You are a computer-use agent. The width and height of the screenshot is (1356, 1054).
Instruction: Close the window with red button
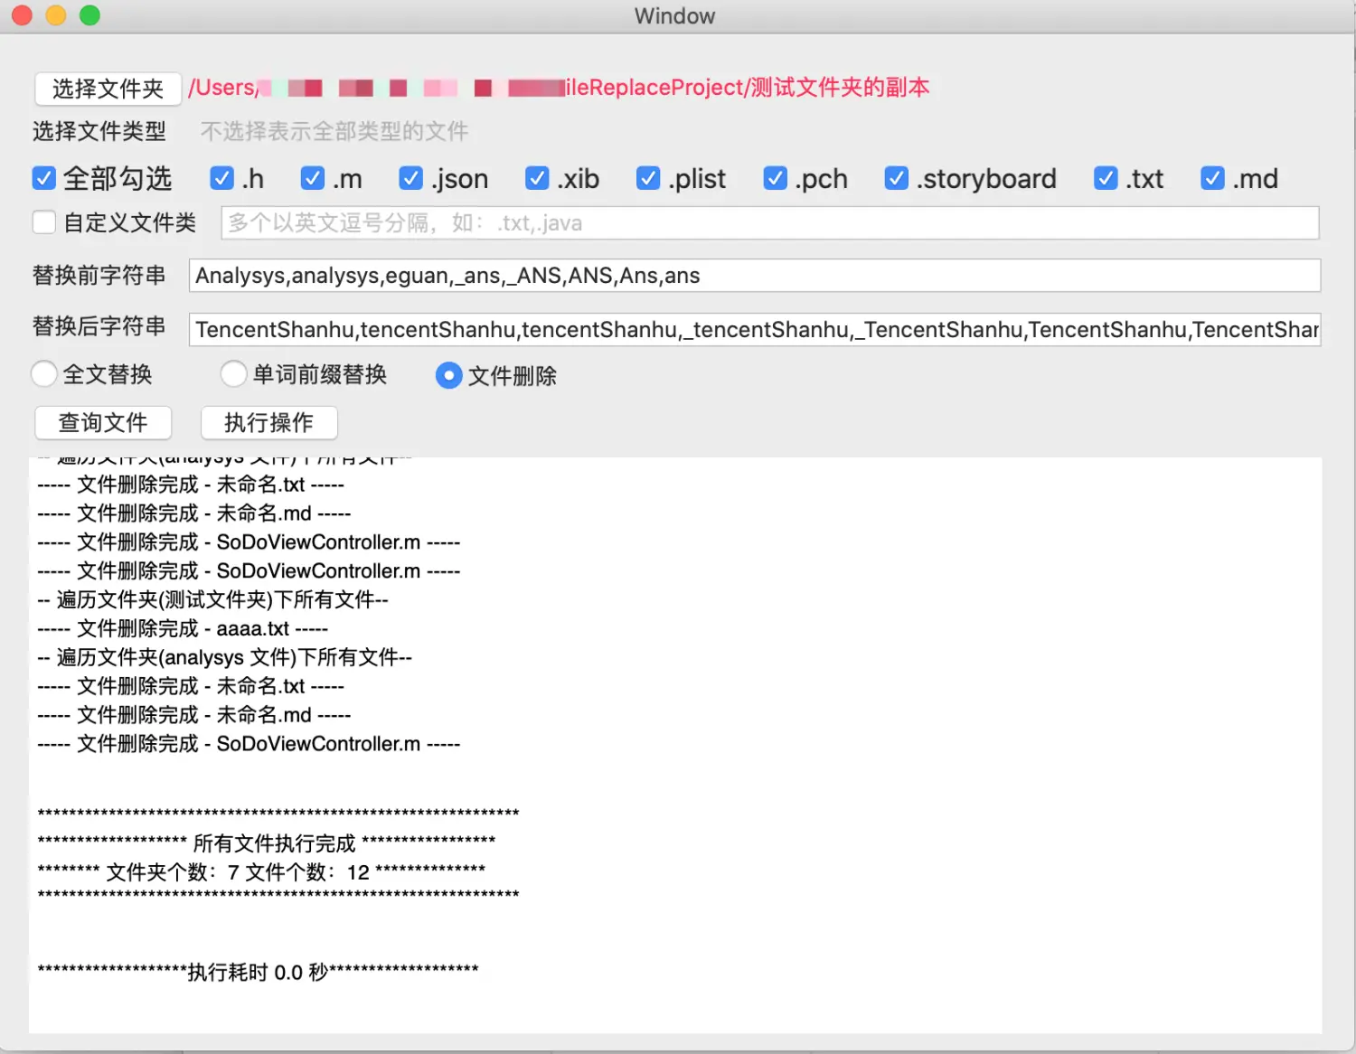pos(22,15)
